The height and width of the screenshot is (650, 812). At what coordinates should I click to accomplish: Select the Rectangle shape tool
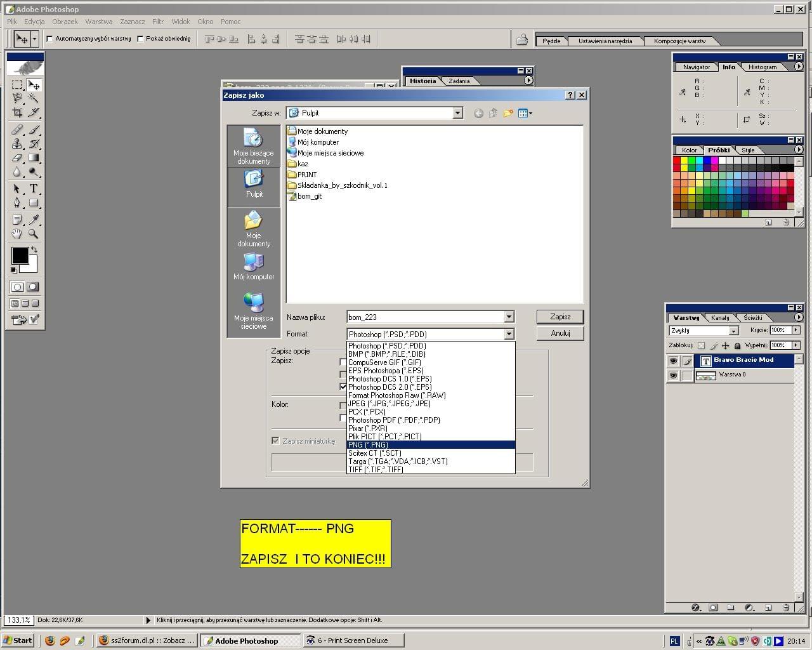34,203
